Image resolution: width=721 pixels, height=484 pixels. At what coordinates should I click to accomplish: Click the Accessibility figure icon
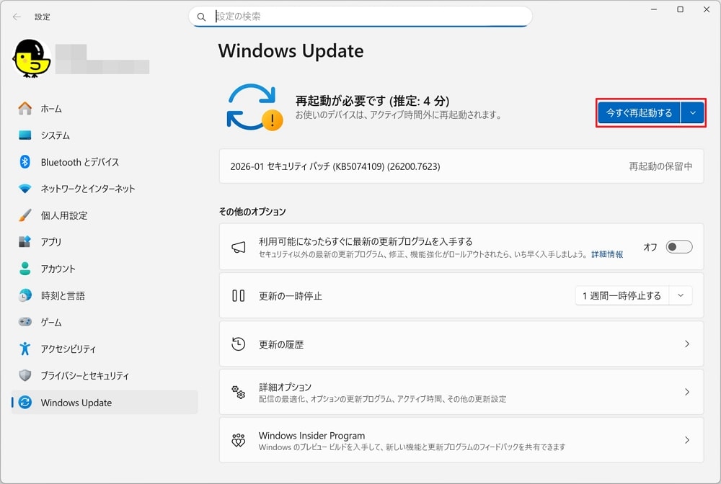click(25, 349)
